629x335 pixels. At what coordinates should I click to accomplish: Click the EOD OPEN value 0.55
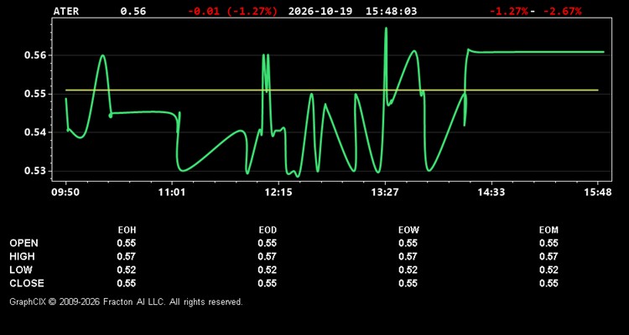click(268, 243)
